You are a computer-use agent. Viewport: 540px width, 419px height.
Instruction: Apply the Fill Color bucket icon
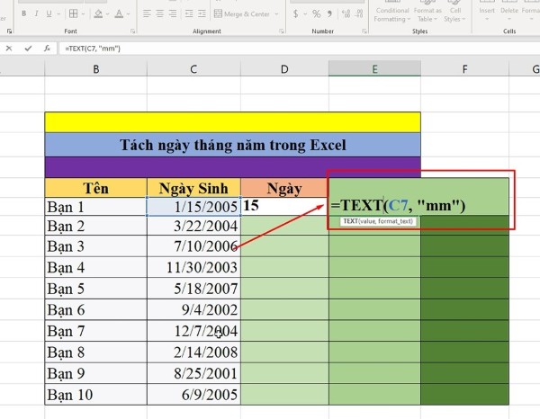[98, 13]
